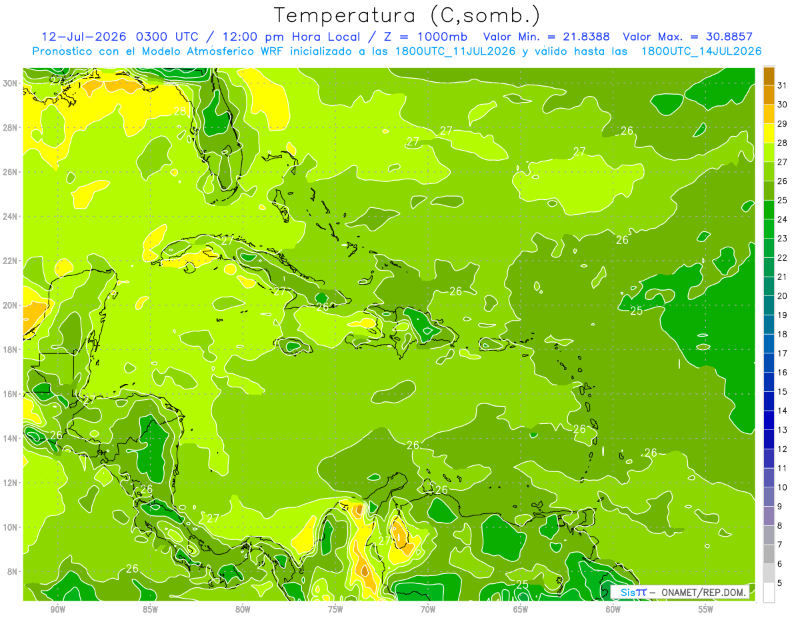
Task: Click the '30N' latitude axis label
Action: coord(10,83)
